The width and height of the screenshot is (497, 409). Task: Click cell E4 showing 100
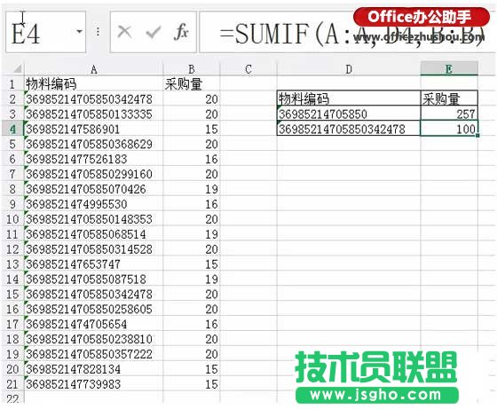pyautogui.click(x=449, y=129)
